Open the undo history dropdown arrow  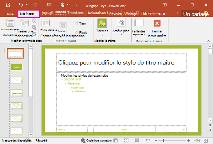(x=27, y=5)
